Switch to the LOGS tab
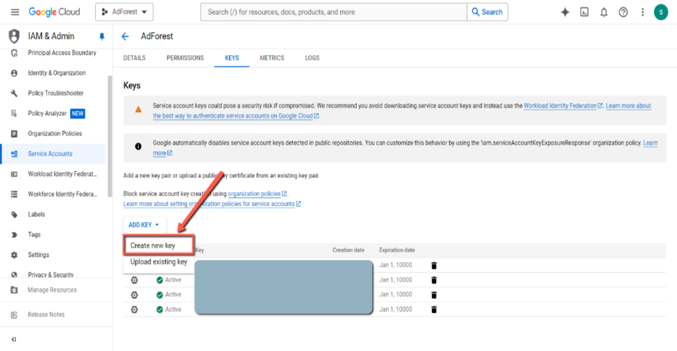The width and height of the screenshot is (677, 351). (312, 58)
